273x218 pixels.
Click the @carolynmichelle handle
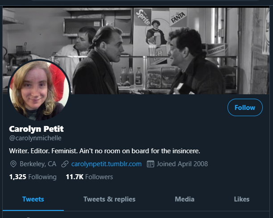pyautogui.click(x=35, y=138)
